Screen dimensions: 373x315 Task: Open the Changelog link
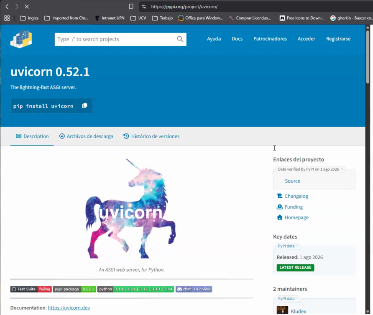pos(296,196)
